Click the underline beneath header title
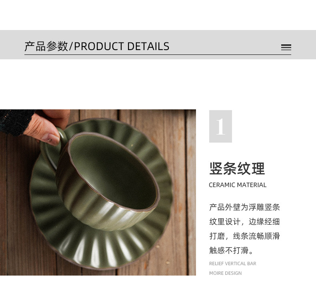 point(158,54)
